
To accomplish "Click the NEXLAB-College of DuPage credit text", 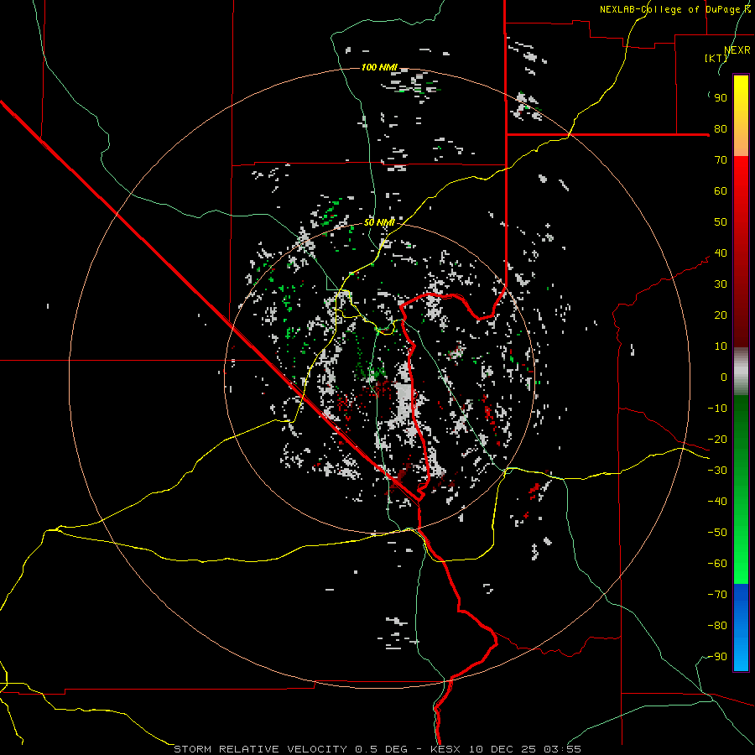I will (675, 9).
